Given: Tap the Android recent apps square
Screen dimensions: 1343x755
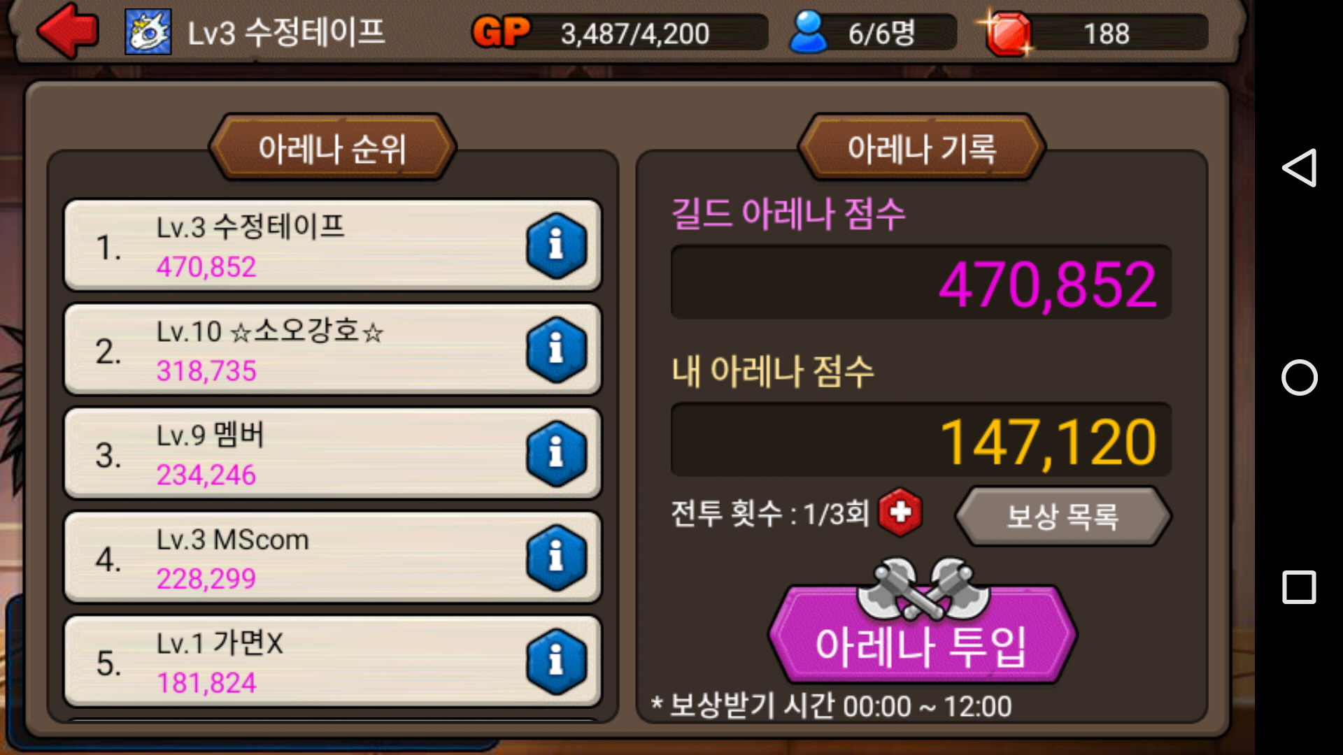Looking at the screenshot, I should 1299,587.
